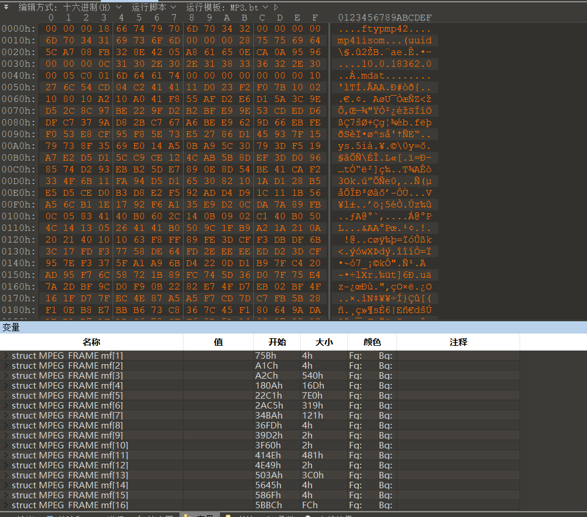Sort by the 名称 column header
The image size is (587, 517).
(x=91, y=342)
